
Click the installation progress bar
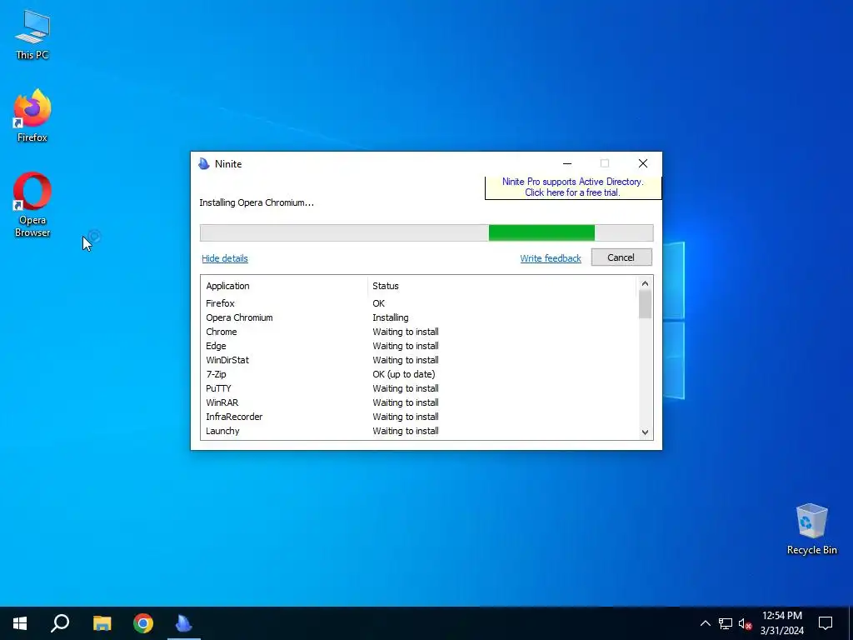[x=426, y=233]
